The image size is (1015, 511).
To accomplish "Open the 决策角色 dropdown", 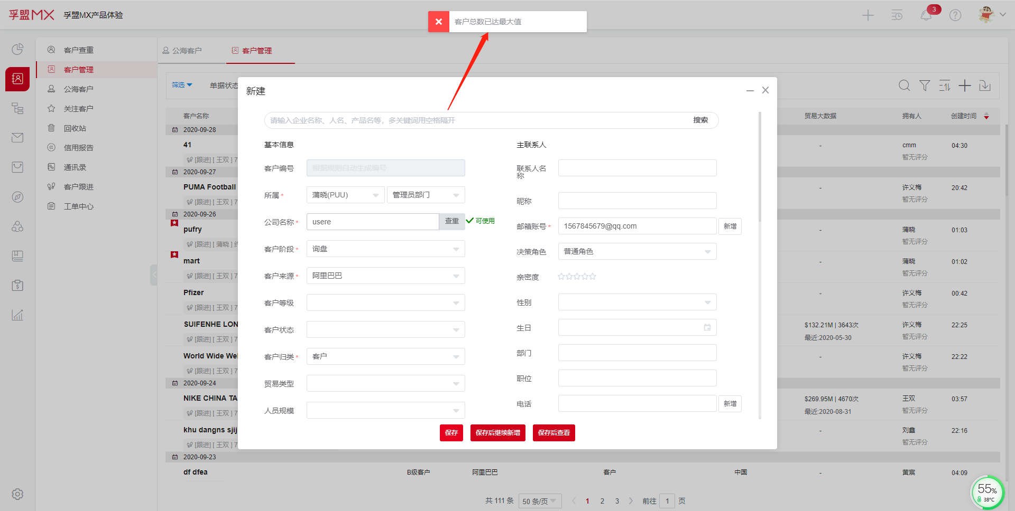I will point(637,251).
